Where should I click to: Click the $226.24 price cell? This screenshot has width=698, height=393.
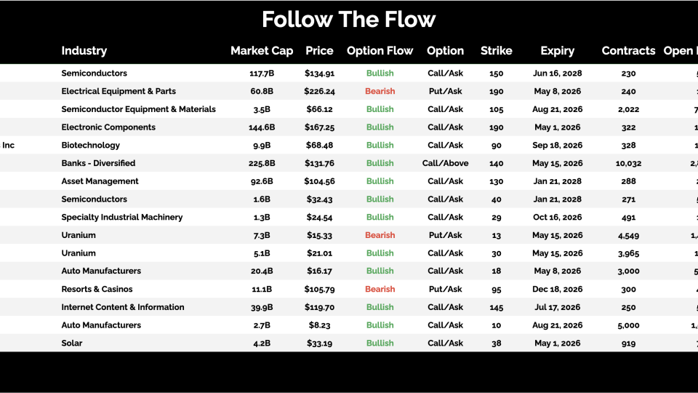pos(319,92)
